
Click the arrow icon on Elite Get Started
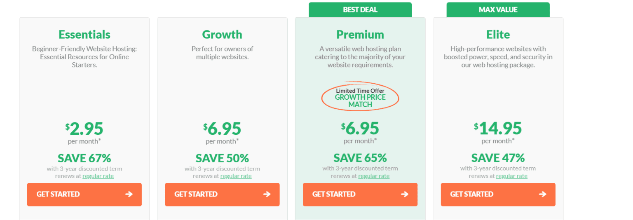coord(543,194)
